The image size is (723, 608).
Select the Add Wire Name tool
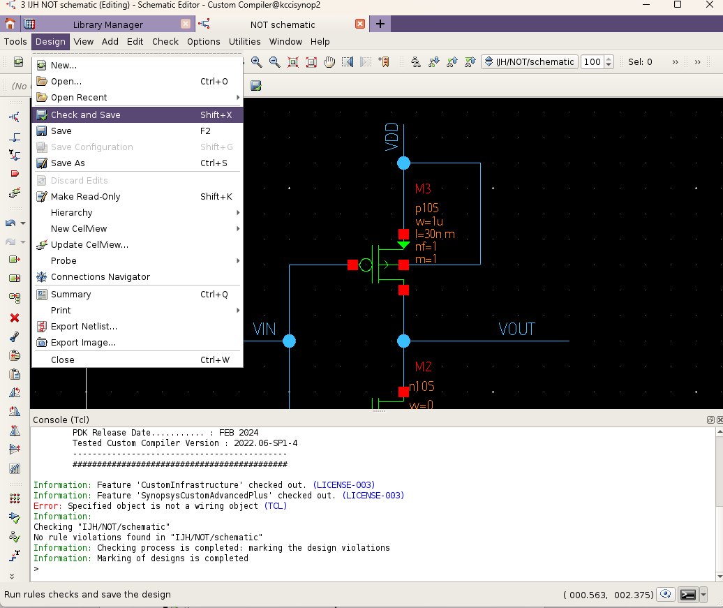tap(15, 156)
